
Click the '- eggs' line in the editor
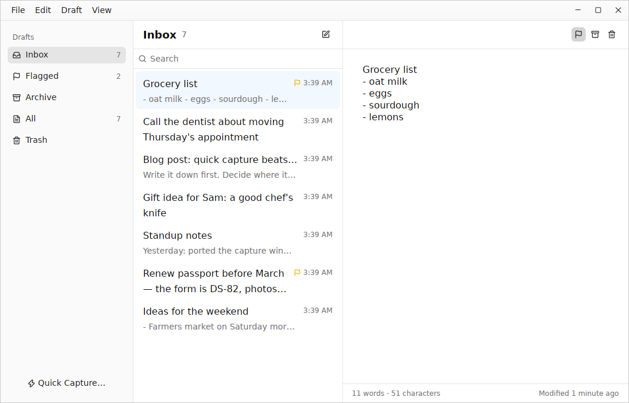click(x=377, y=93)
